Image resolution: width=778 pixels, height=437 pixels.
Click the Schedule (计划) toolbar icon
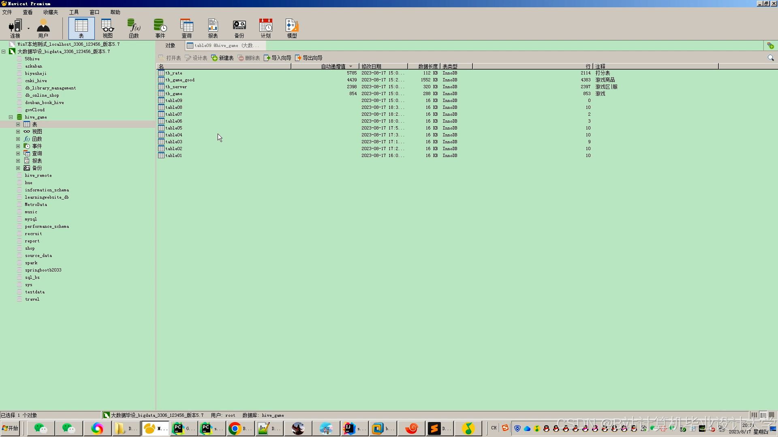[x=265, y=28]
